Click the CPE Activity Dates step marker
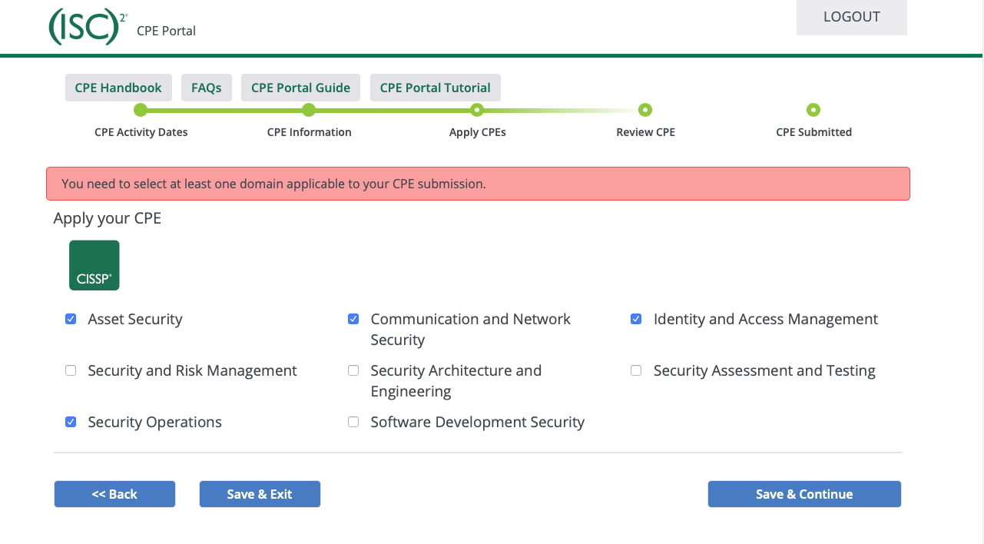 [x=140, y=110]
